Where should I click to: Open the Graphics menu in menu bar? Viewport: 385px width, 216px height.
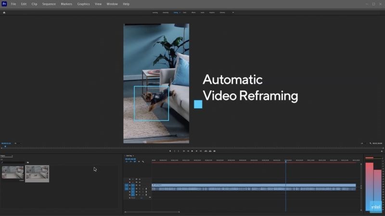(x=83, y=4)
